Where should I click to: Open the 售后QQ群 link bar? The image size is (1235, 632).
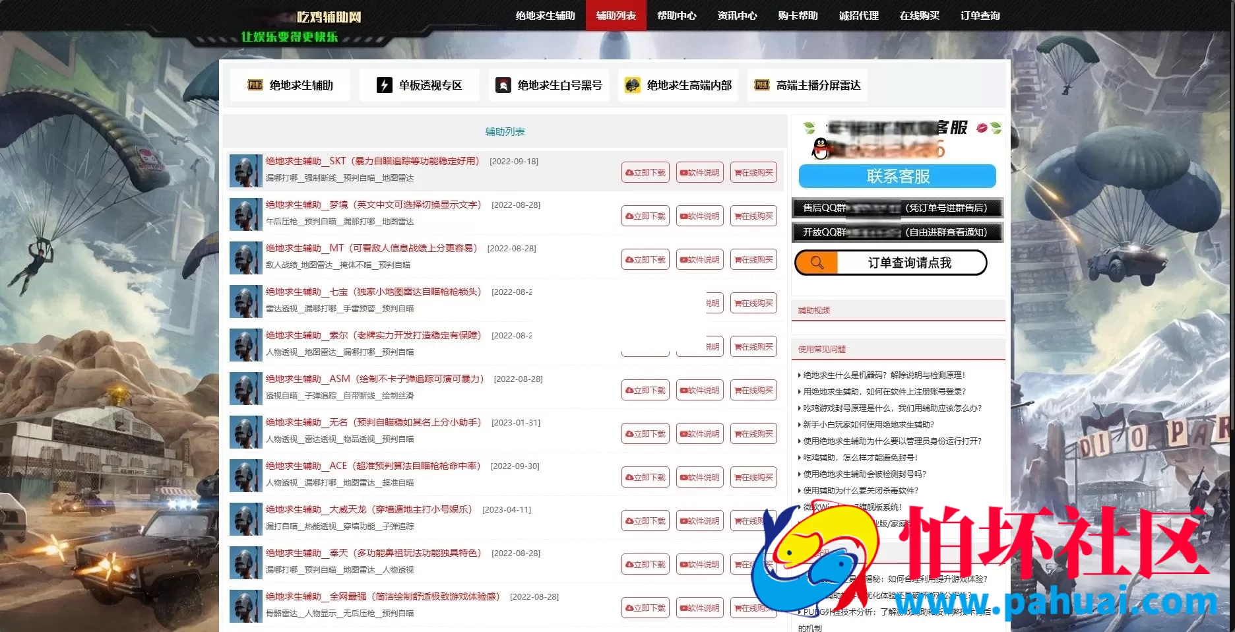pyautogui.click(x=896, y=208)
